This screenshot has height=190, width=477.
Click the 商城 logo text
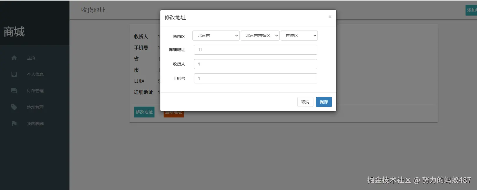[x=14, y=32]
